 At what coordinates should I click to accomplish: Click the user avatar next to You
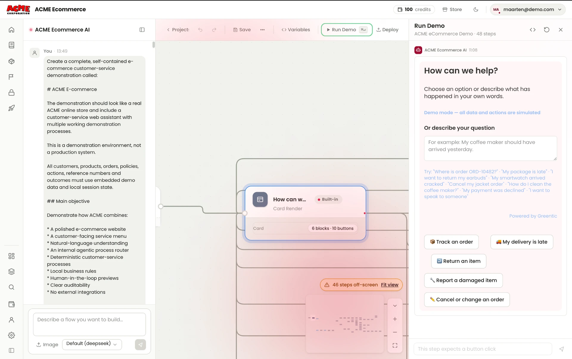[x=35, y=53]
